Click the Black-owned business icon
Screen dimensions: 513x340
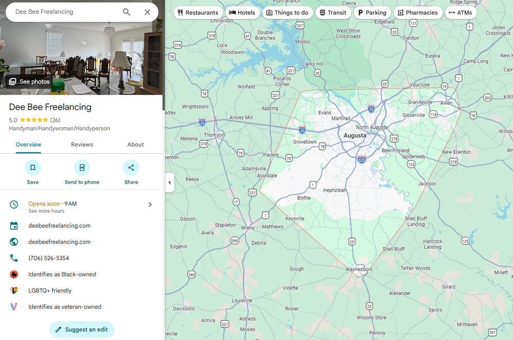[13, 274]
